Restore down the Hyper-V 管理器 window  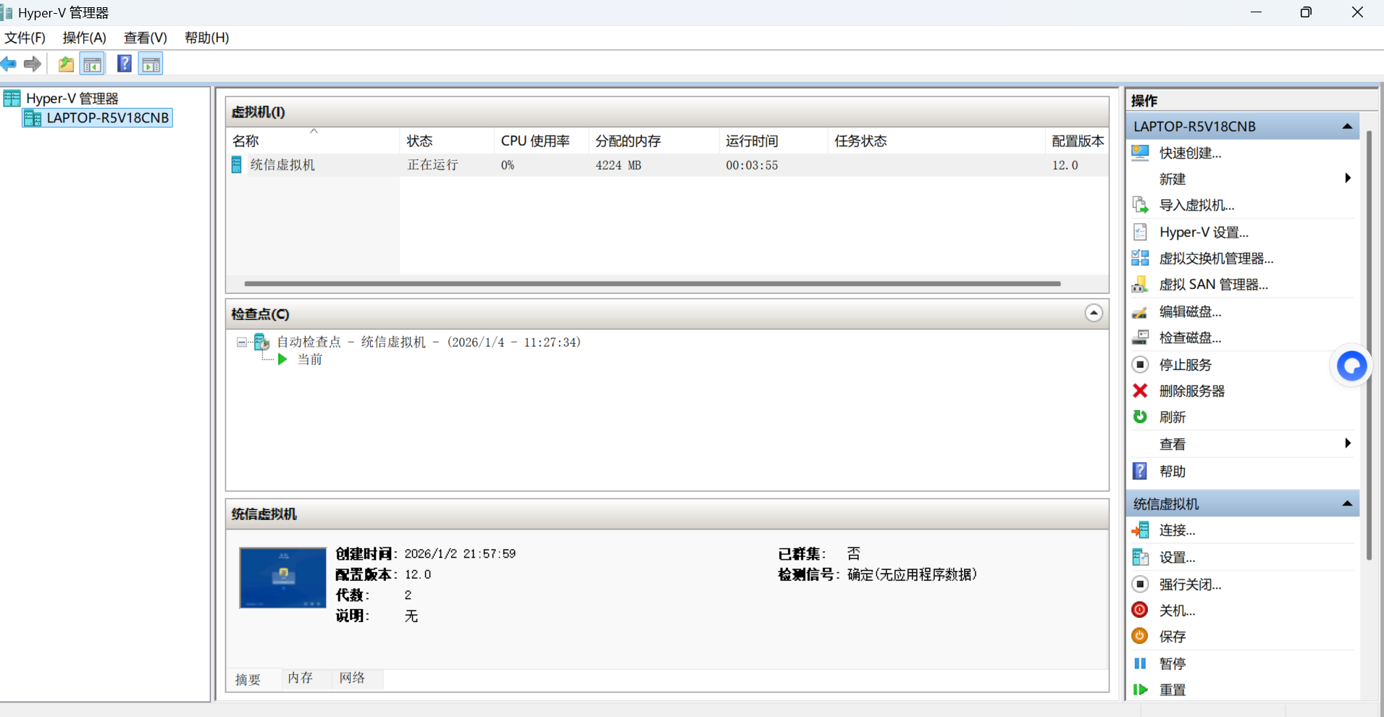tap(1306, 12)
